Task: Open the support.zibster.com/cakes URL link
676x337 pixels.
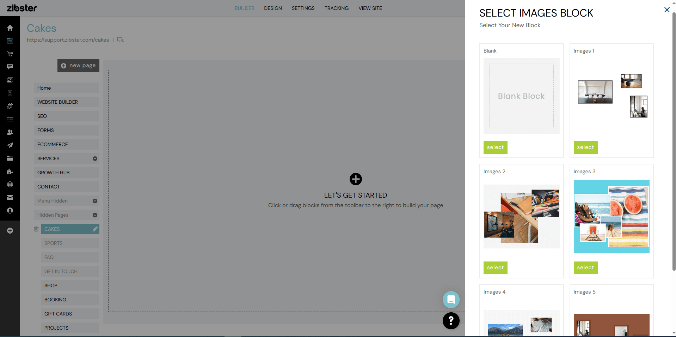Action: [x=68, y=40]
